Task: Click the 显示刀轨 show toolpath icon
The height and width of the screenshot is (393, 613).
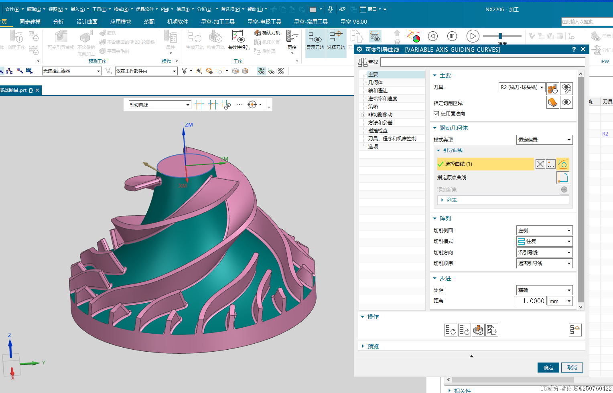Action: point(315,40)
